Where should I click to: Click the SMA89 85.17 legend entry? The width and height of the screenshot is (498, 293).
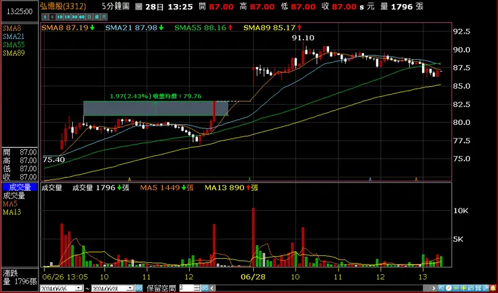[273, 28]
